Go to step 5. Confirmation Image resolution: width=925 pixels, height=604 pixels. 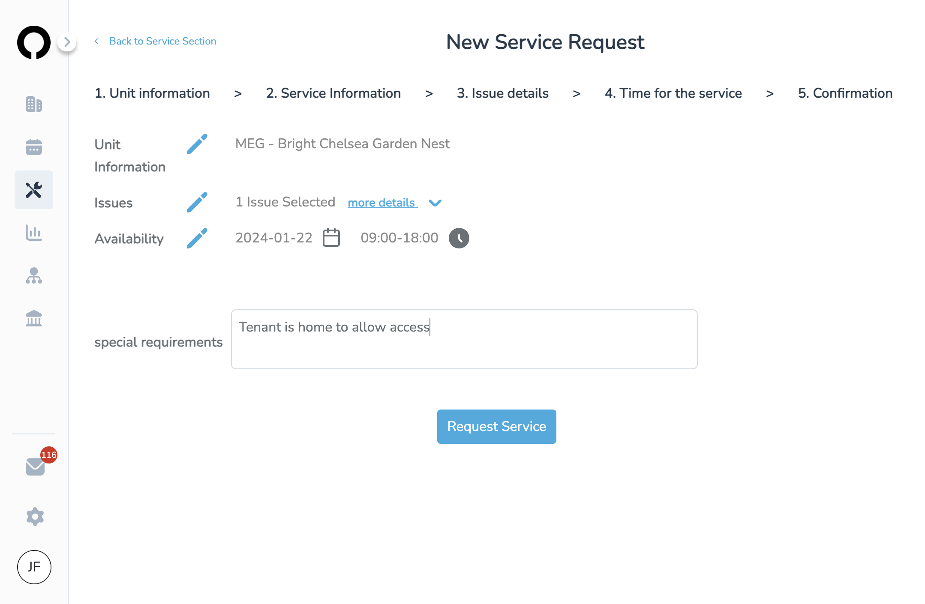click(845, 93)
